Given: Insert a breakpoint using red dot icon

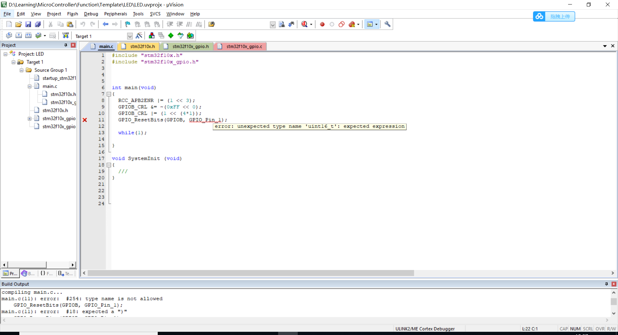Looking at the screenshot, I should pyautogui.click(x=322, y=24).
